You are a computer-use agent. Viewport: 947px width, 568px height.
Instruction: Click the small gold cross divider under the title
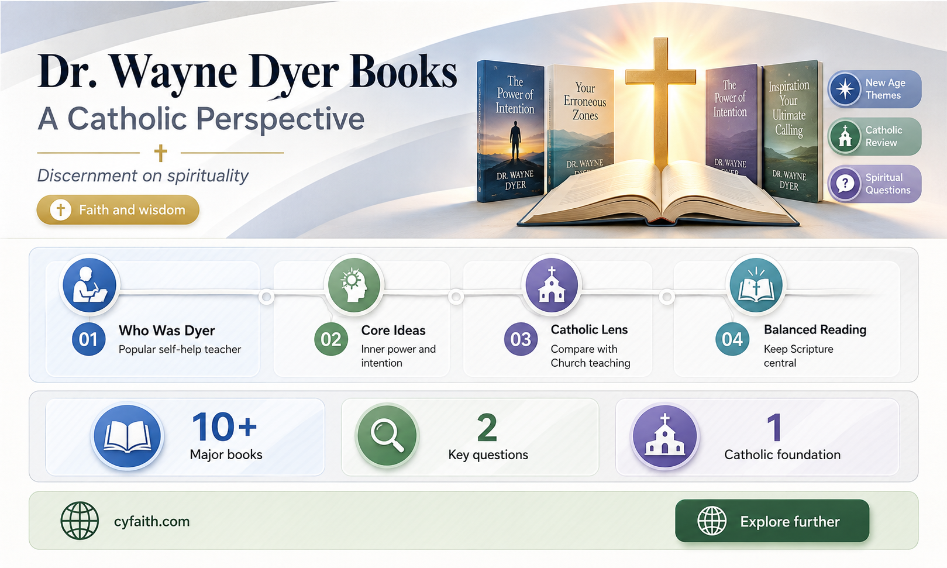click(160, 153)
